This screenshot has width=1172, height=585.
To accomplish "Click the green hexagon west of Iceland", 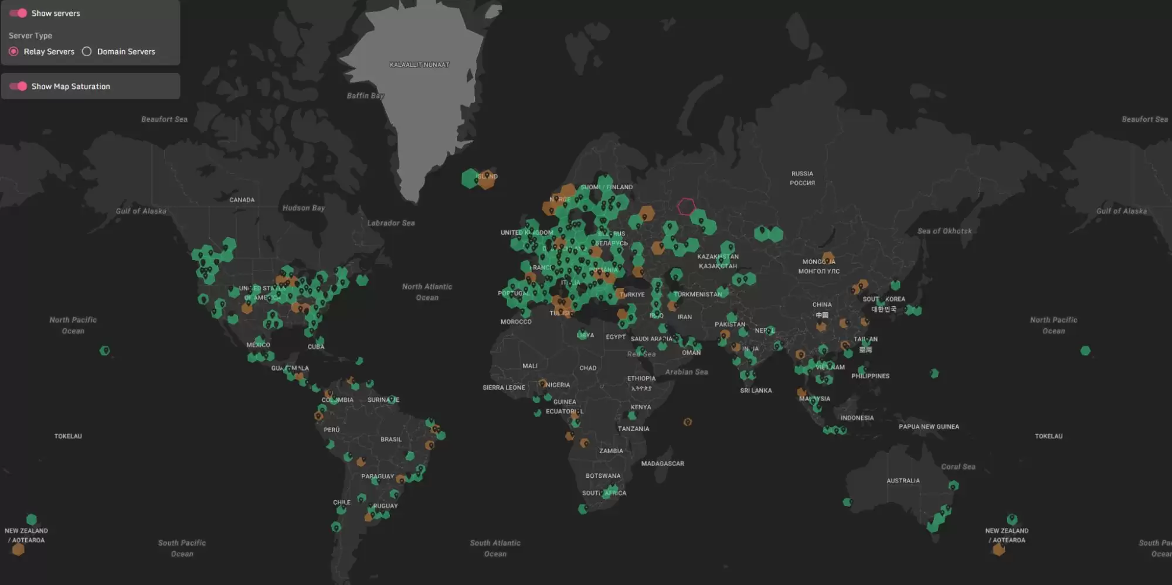I will coord(470,179).
